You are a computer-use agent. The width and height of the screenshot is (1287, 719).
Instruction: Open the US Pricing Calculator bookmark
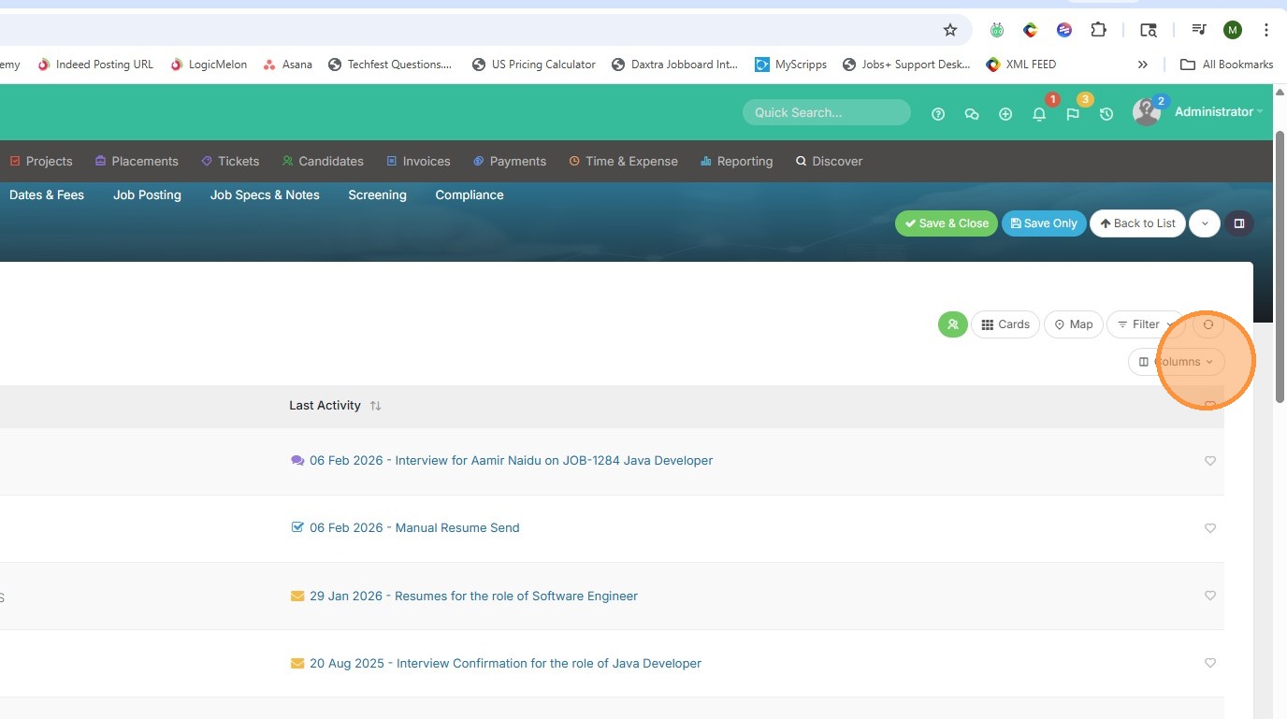coord(534,65)
